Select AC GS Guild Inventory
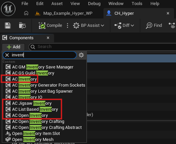The width and height of the screenshot is (176, 144). click(x=44, y=73)
